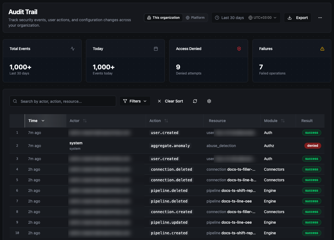Click Clear Sort button
This screenshot has height=240, width=334.
tap(170, 101)
